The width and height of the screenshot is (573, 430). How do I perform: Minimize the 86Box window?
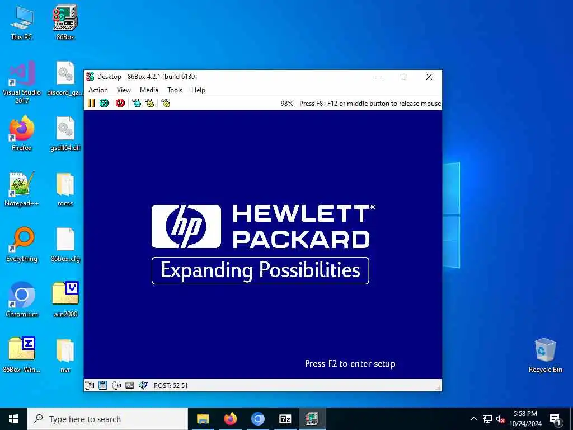378,77
